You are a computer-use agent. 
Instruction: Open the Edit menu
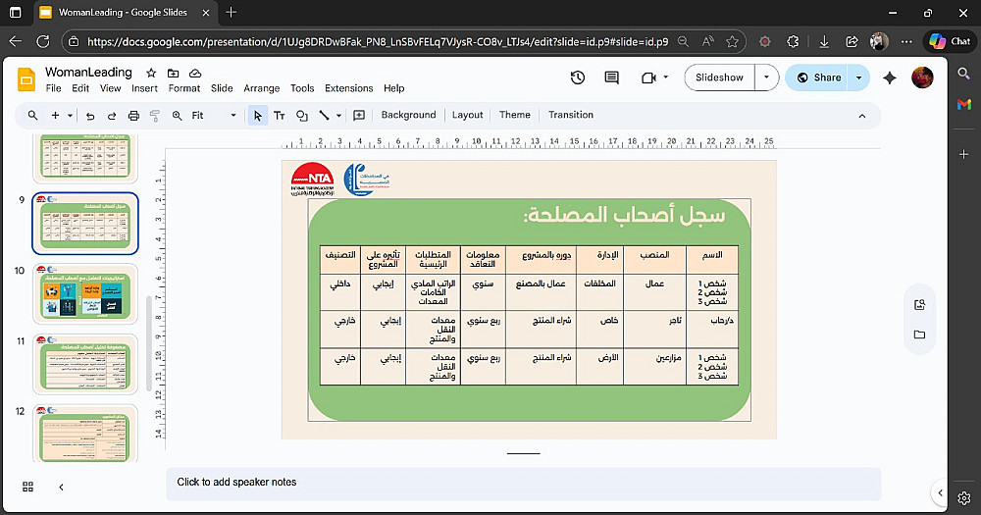[x=80, y=88]
